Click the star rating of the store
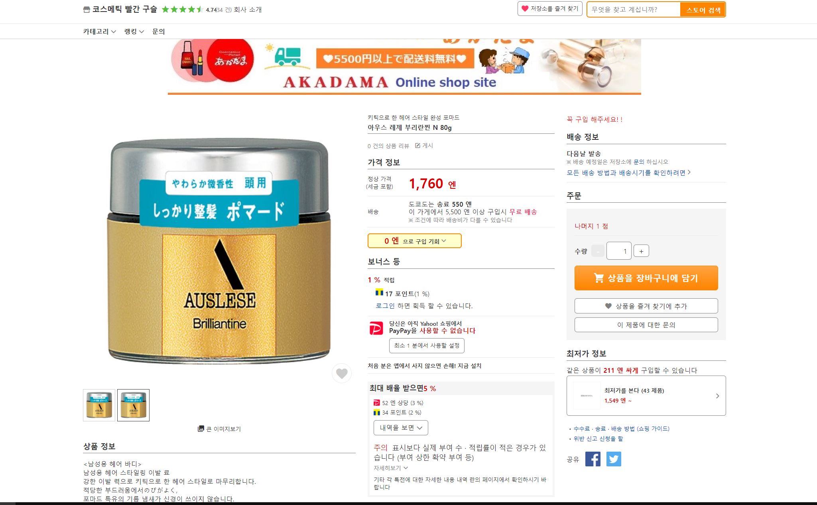817x505 pixels. coord(183,10)
